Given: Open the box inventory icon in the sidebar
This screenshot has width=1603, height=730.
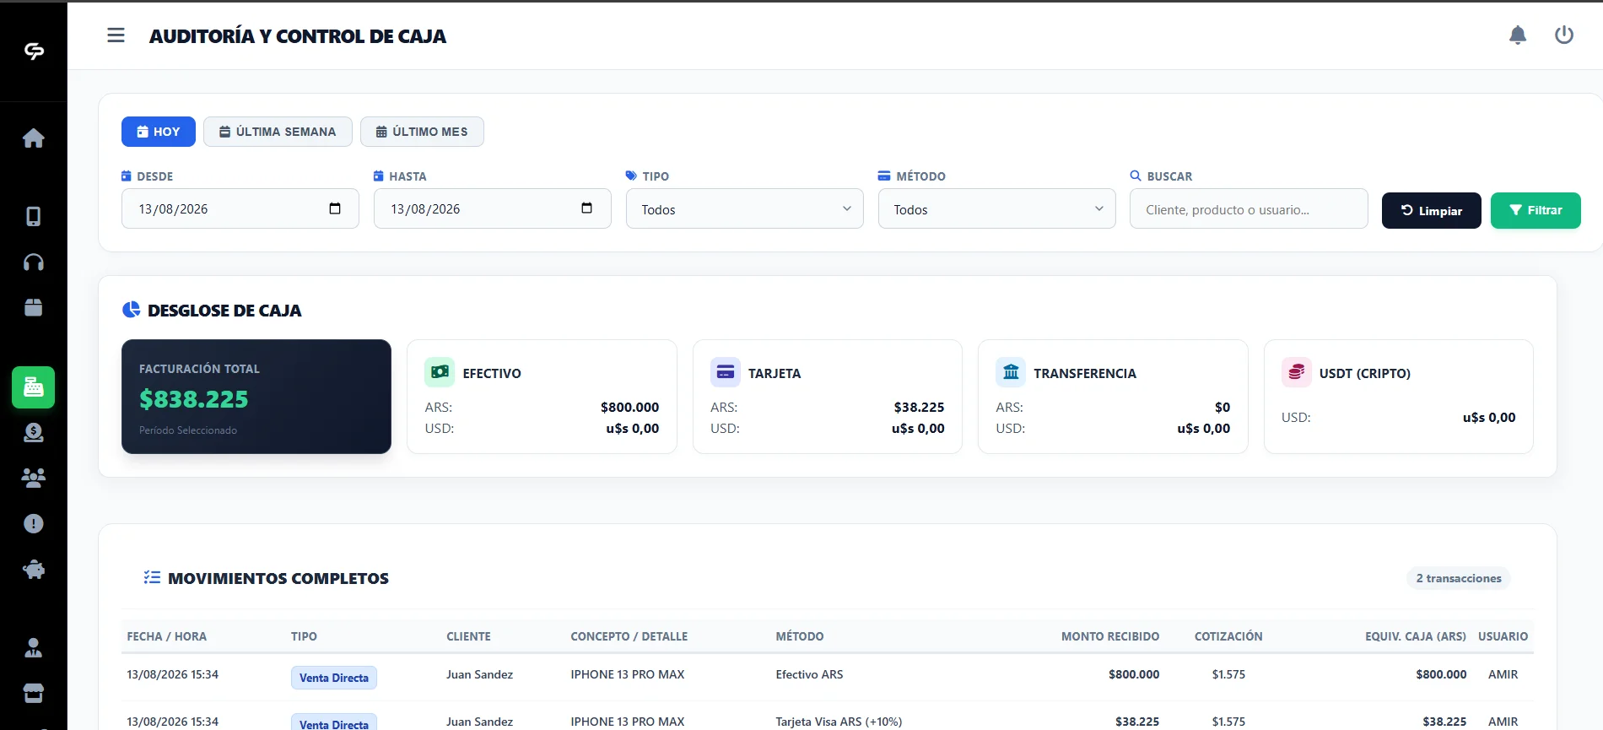Looking at the screenshot, I should click(x=34, y=308).
